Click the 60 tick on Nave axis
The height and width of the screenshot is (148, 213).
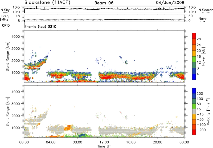point(191,16)
